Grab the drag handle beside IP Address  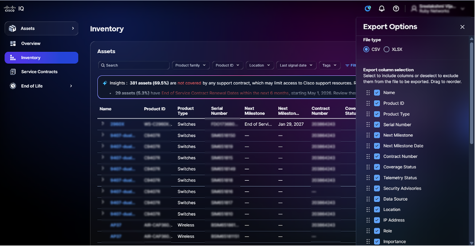pos(368,220)
